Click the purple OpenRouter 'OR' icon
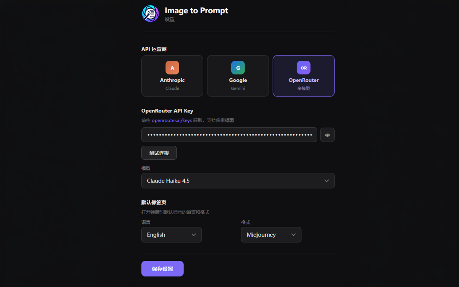Screen dimensions: 459x287 click(304, 68)
